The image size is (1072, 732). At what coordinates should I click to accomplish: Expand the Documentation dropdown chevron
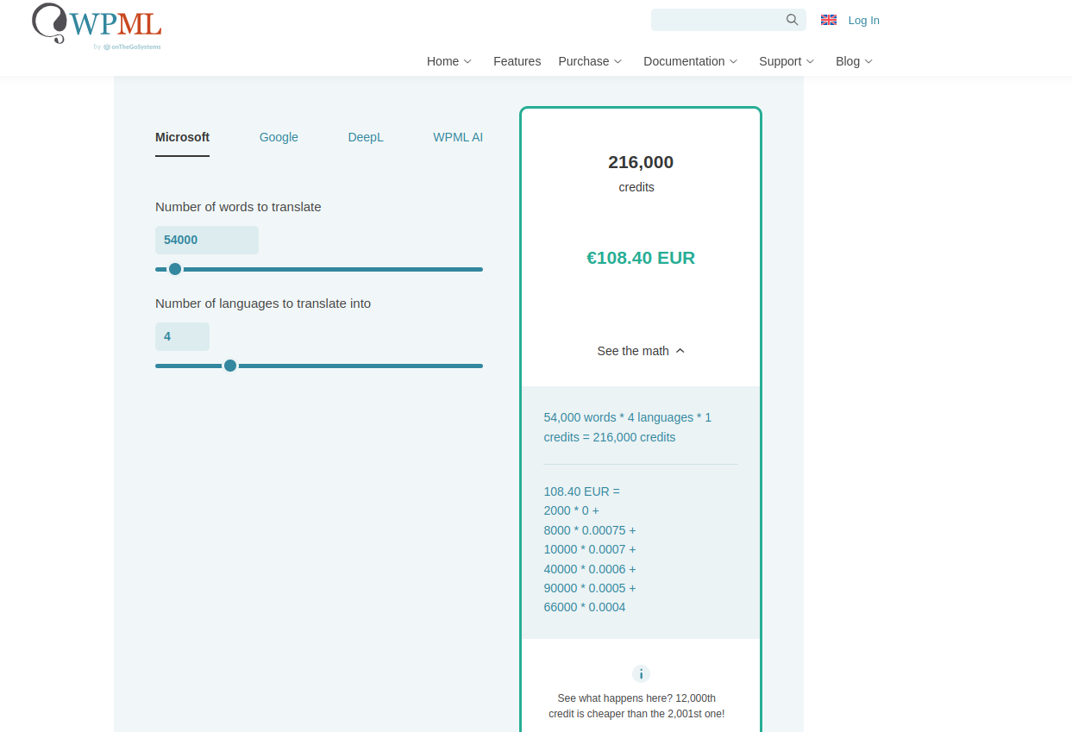click(x=733, y=61)
